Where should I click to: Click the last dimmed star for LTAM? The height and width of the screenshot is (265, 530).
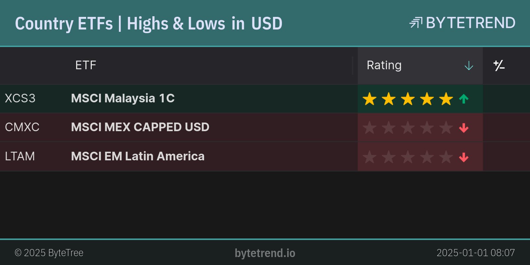point(446,157)
